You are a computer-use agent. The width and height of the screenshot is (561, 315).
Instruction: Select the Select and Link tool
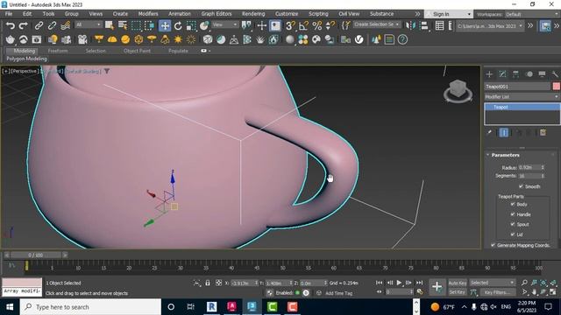coord(39,25)
